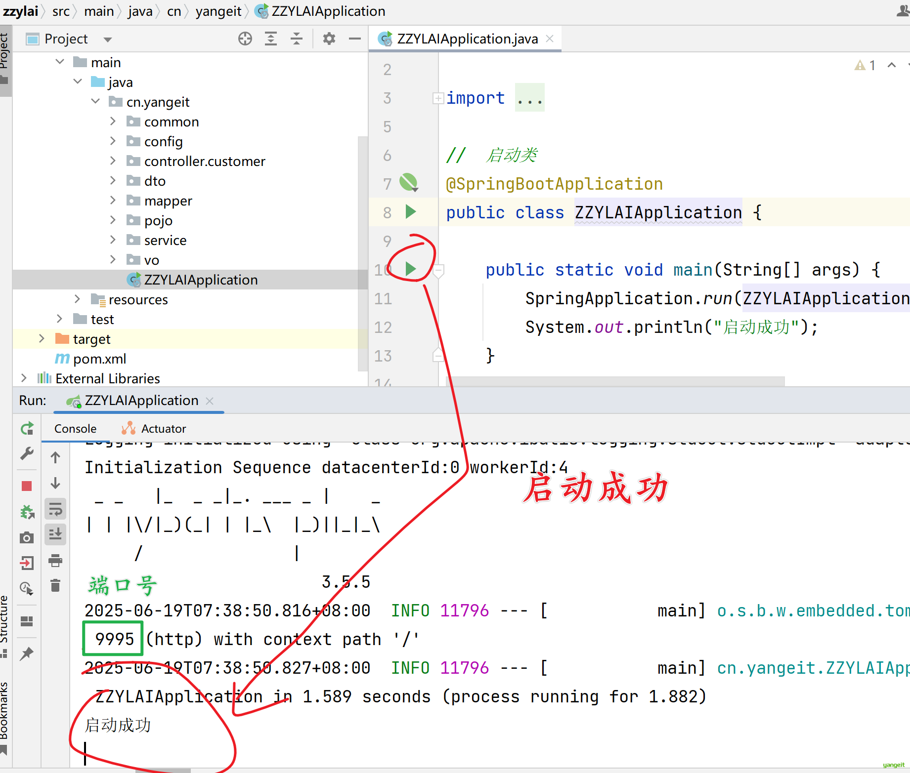Click the down arrow in console toolbar
Image resolution: width=910 pixels, height=773 pixels.
tap(55, 483)
